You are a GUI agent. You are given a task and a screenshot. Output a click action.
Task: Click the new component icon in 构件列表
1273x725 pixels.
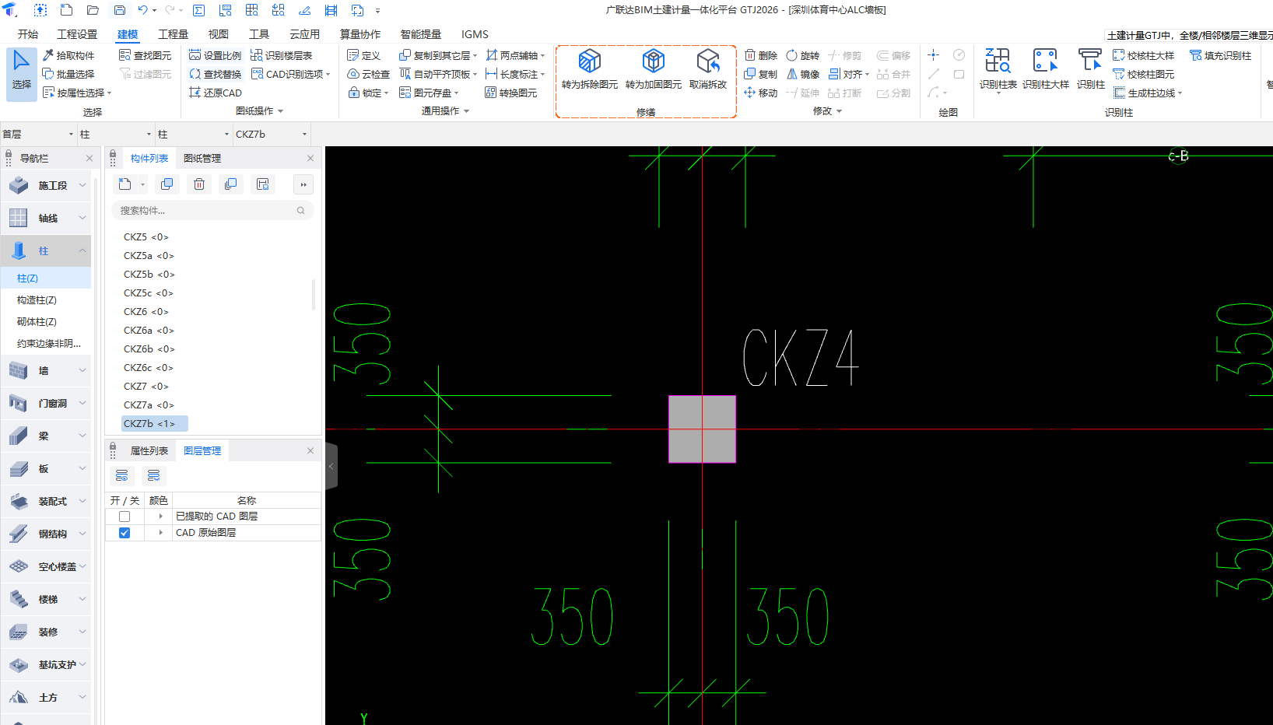[x=125, y=184]
